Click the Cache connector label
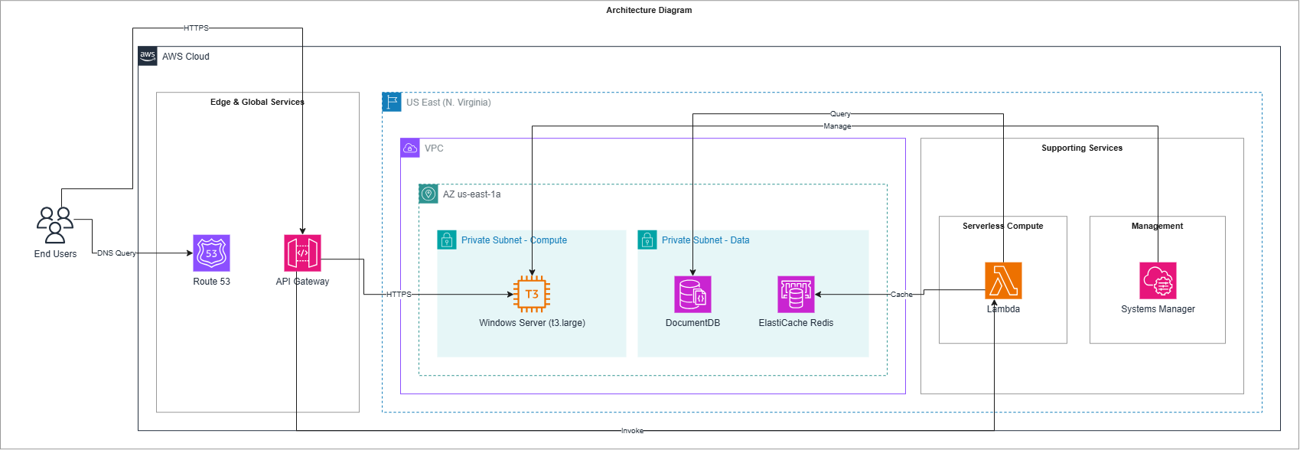 [x=901, y=295]
